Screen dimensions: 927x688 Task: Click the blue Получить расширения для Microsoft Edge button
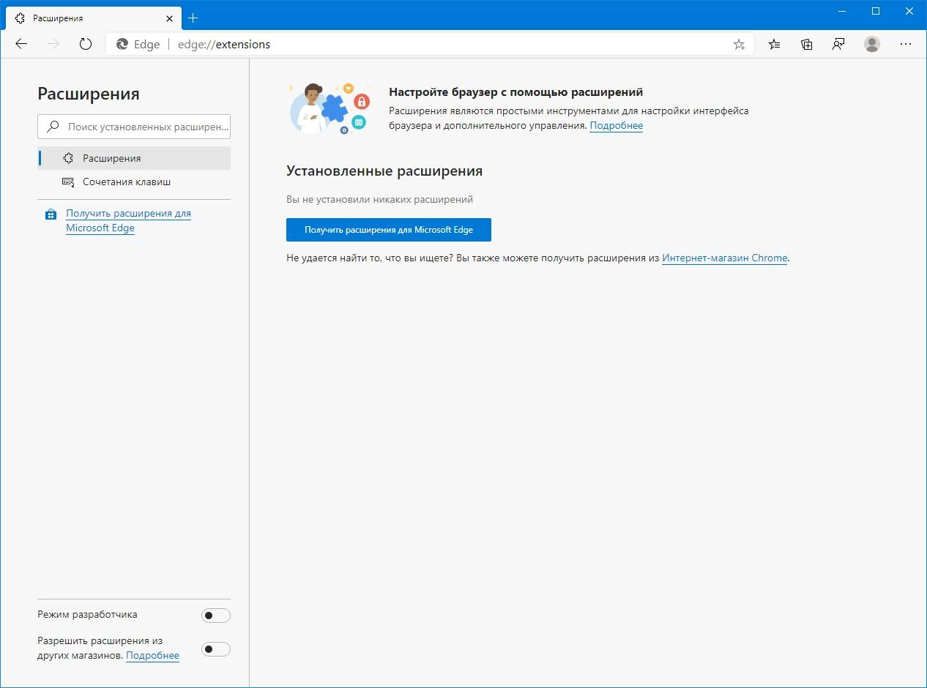pyautogui.click(x=389, y=230)
